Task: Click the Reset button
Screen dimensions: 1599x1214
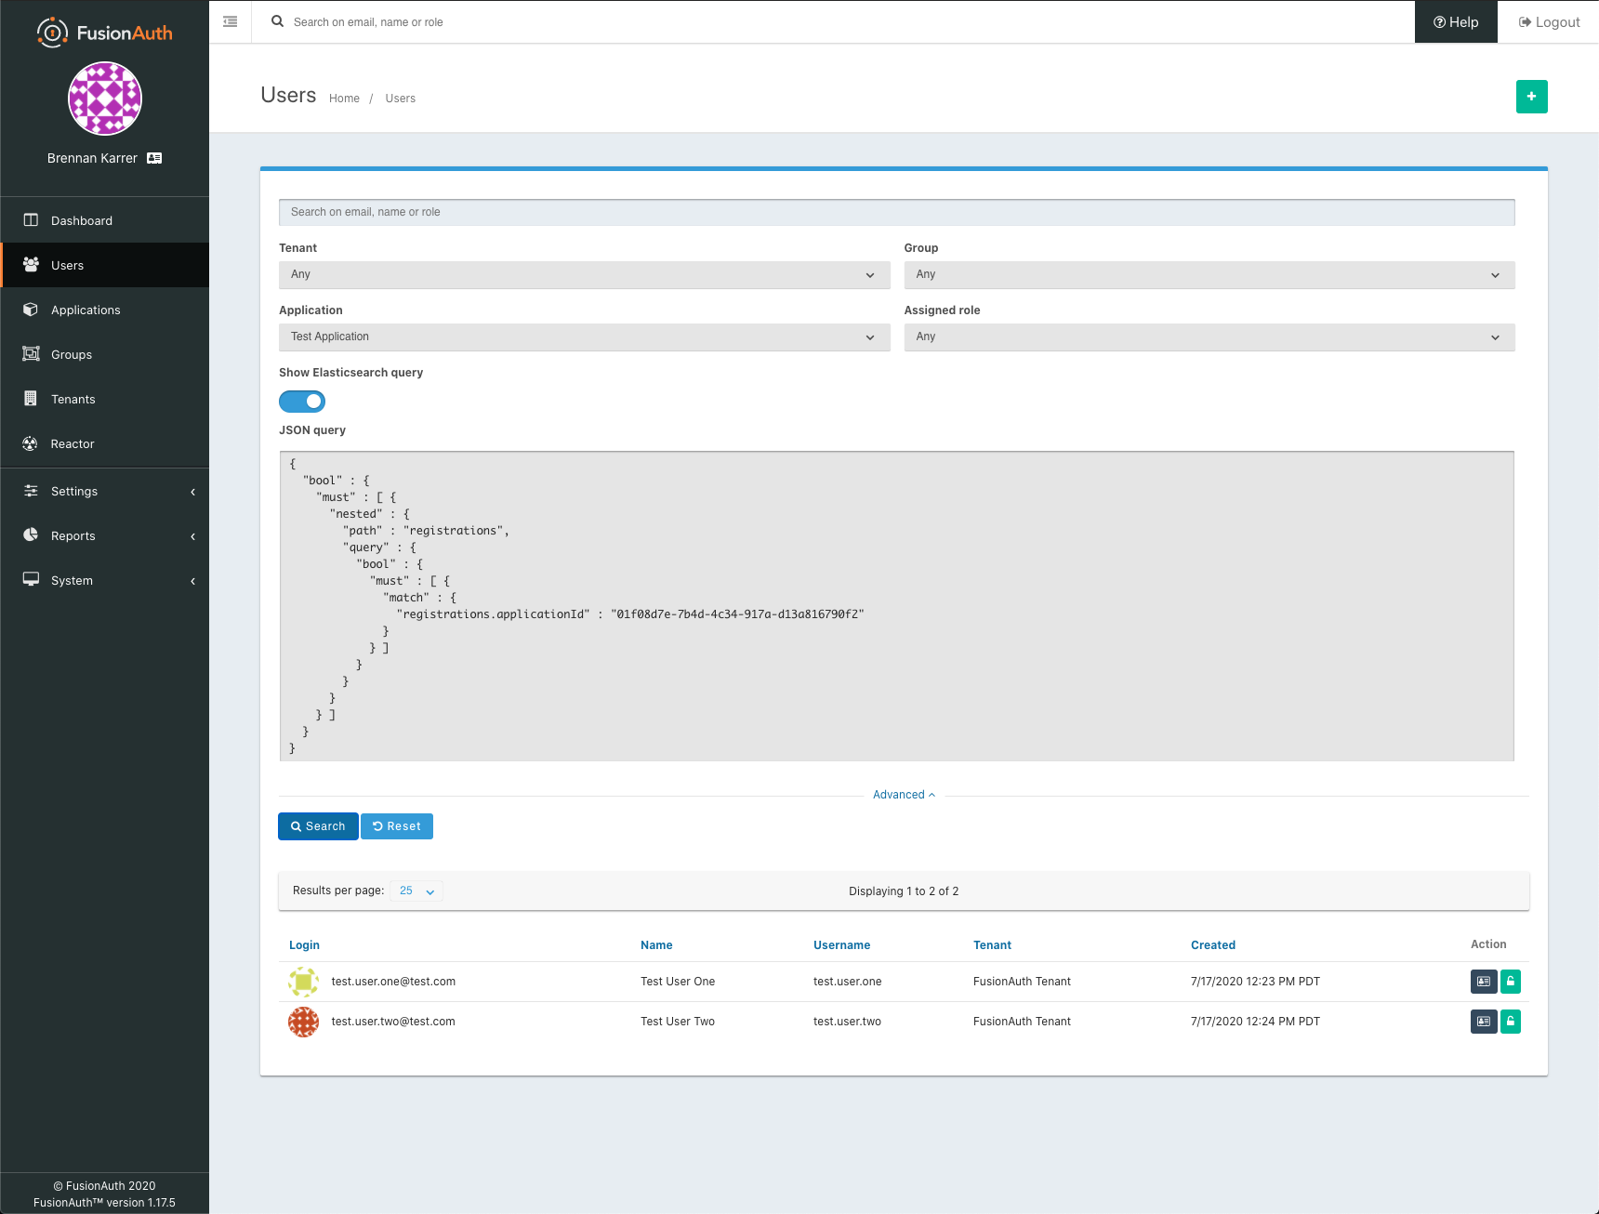Action: tap(397, 825)
